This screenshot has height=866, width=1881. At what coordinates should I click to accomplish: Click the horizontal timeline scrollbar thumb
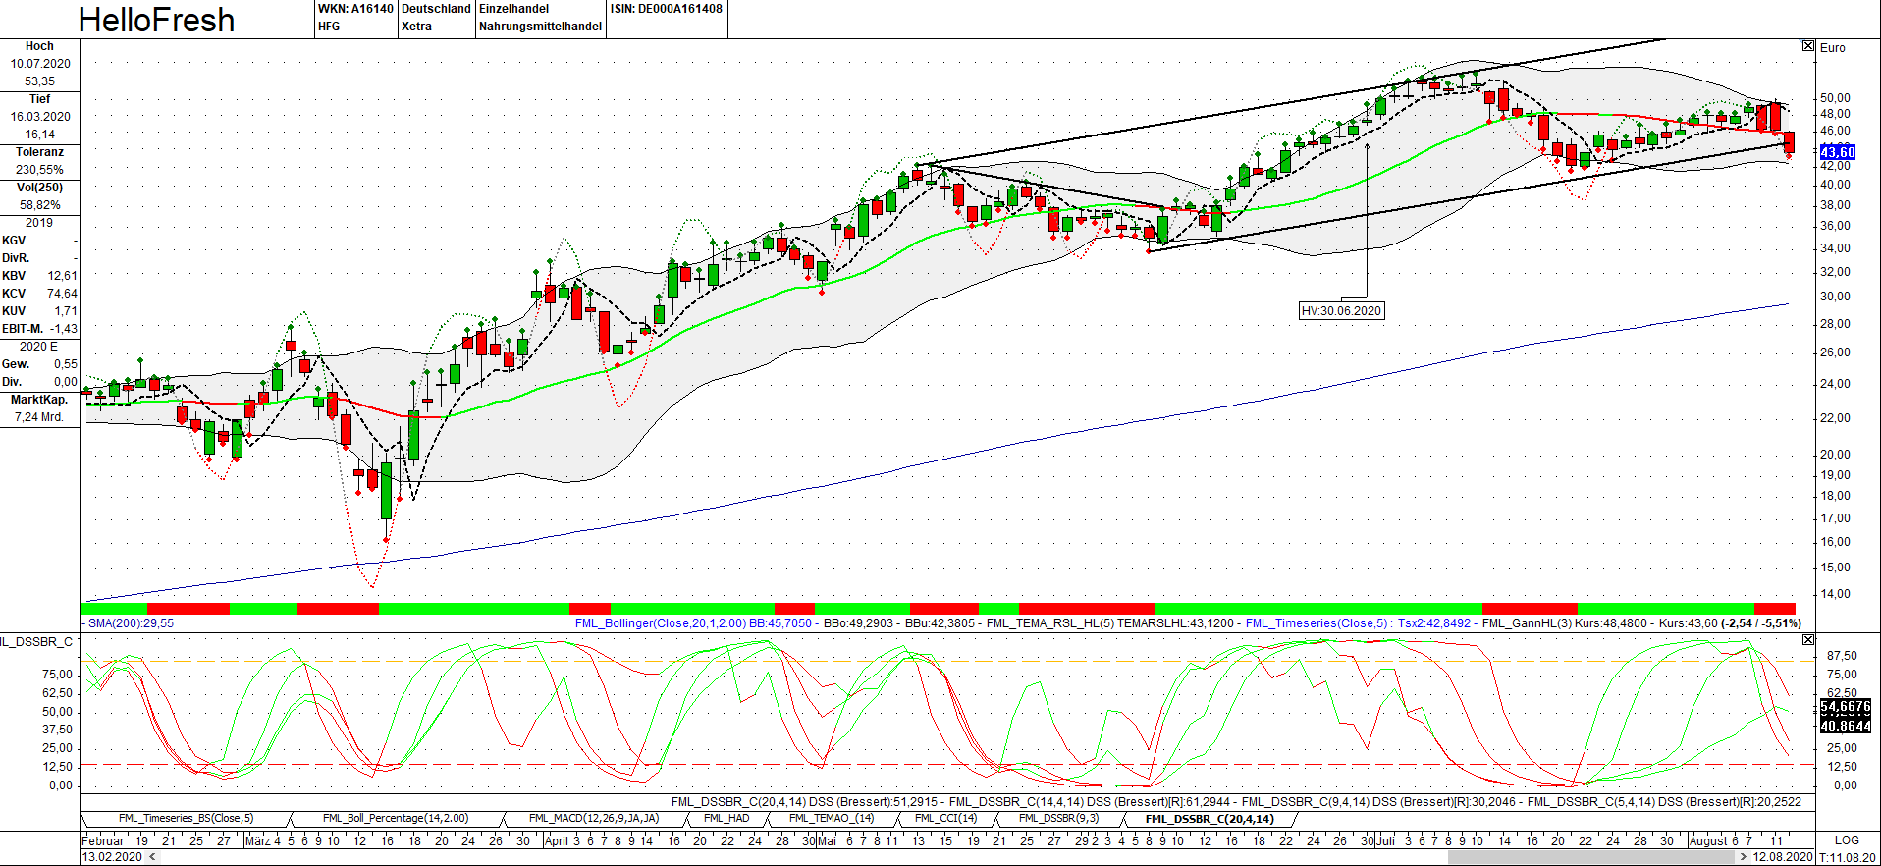(x=1590, y=857)
